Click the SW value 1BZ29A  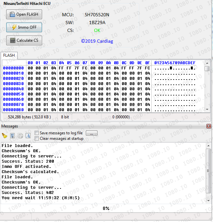tap(97, 22)
